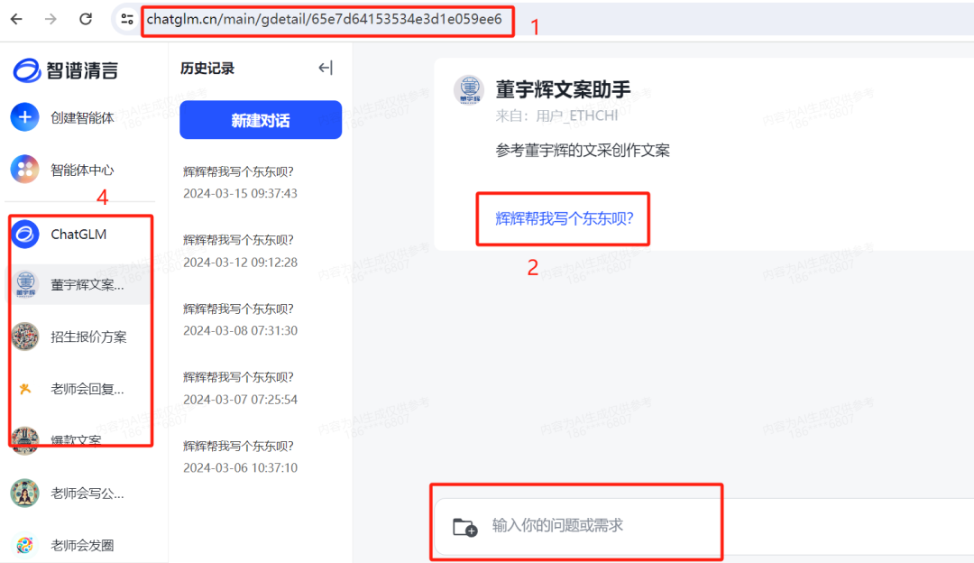Collapse the 历史记录 panel arrow
Viewport: 974px width, 563px height.
pos(326,68)
